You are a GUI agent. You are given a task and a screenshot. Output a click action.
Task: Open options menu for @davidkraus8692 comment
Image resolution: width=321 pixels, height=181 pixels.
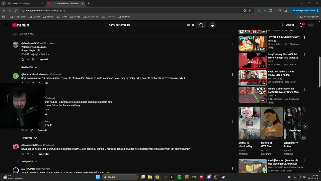(232, 43)
